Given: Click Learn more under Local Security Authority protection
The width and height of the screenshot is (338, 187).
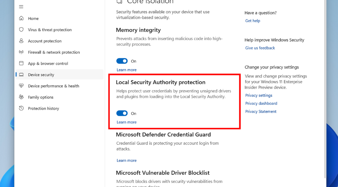Looking at the screenshot, I should [127, 122].
